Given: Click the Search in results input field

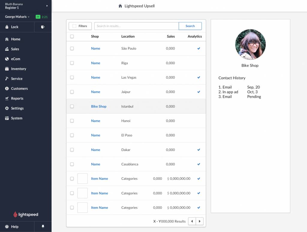Looking at the screenshot, I should (136, 26).
